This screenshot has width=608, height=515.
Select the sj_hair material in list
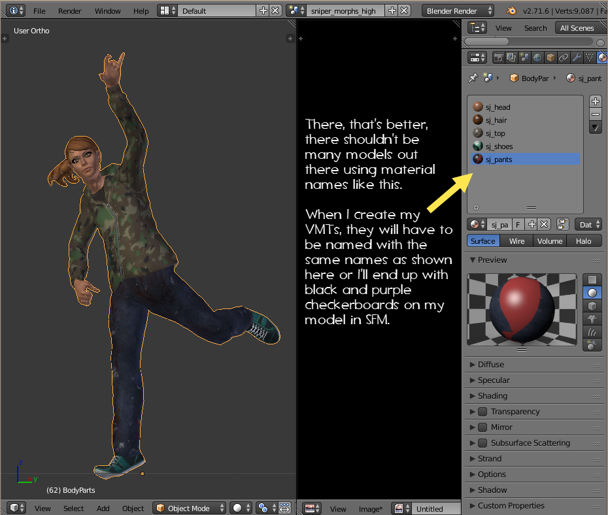[496, 120]
